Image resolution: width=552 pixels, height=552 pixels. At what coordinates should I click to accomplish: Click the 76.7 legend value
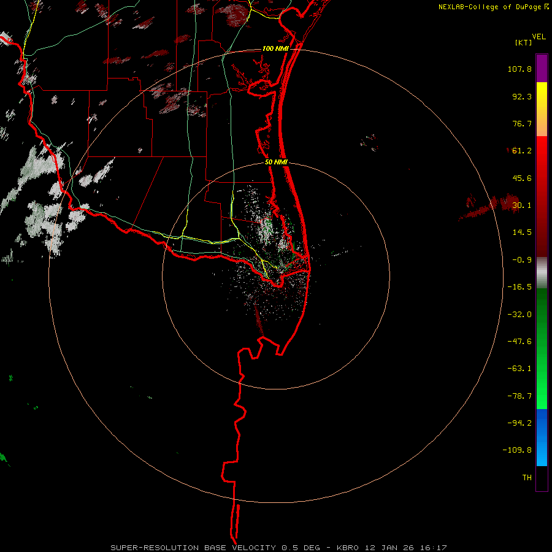point(522,123)
